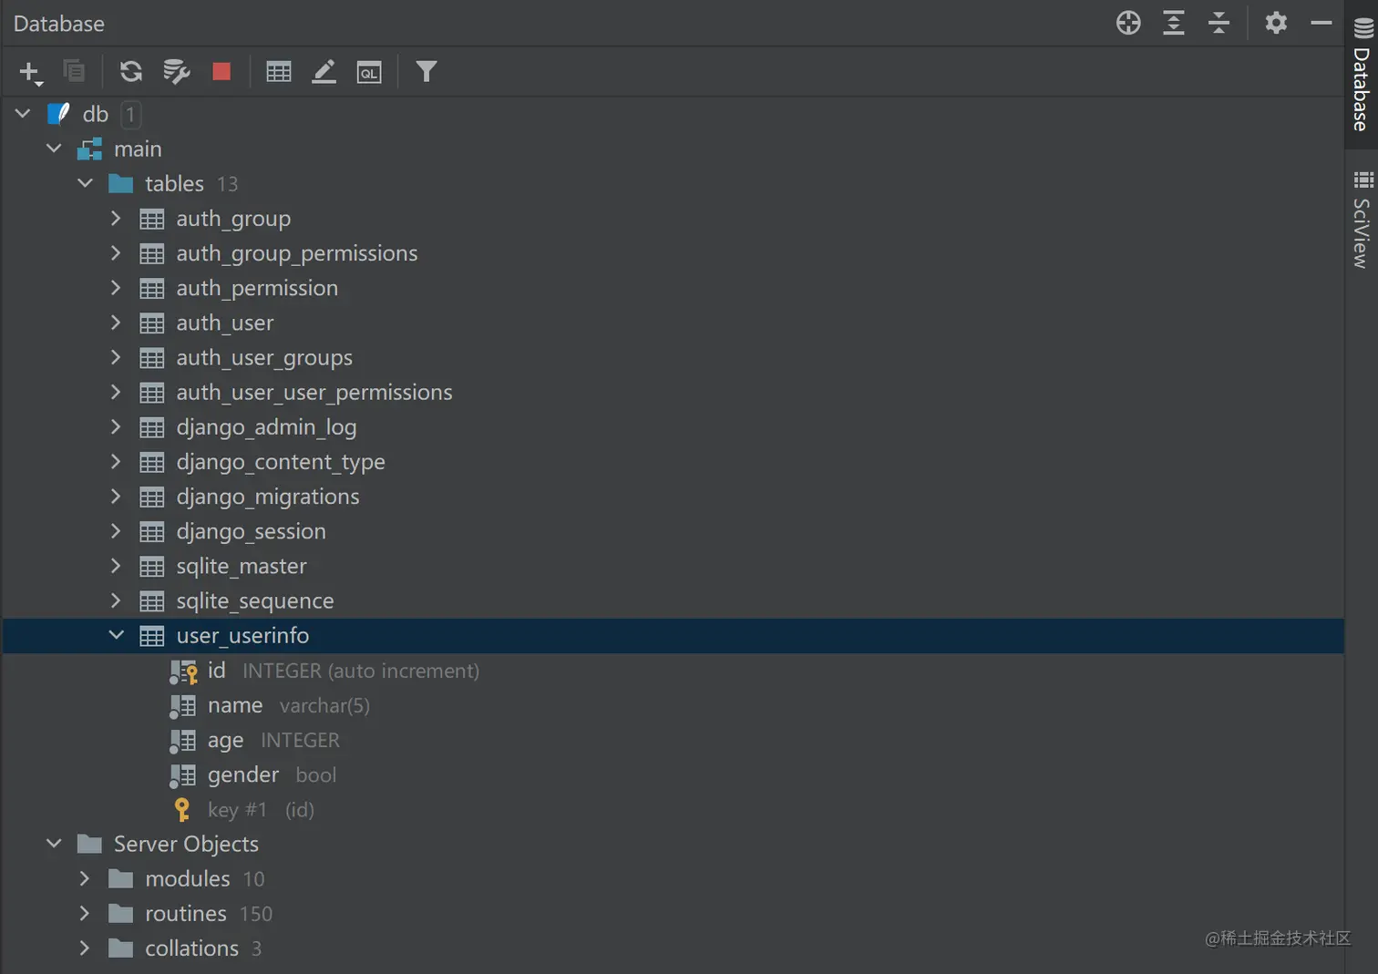Open Data Source Properties wrench icon

[x=176, y=71]
